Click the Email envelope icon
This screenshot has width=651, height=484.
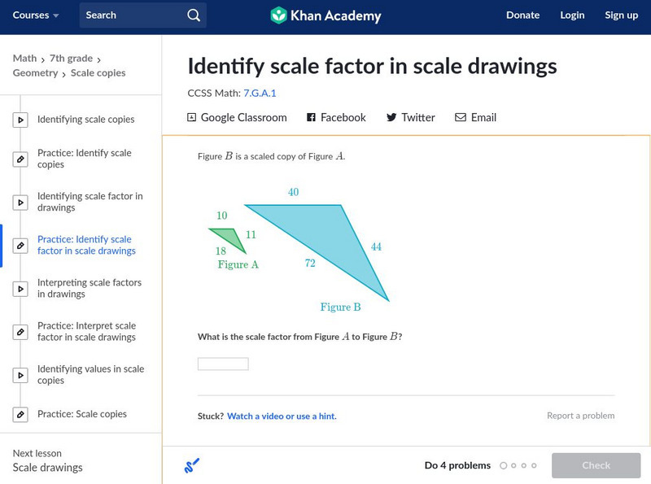tap(461, 118)
